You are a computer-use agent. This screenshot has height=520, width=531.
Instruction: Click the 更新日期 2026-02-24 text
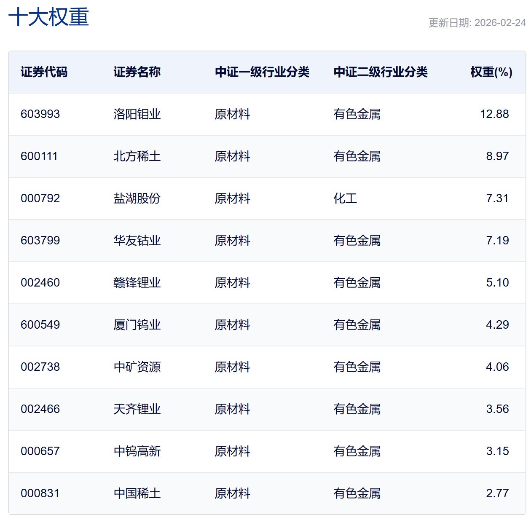pyautogui.click(x=477, y=23)
